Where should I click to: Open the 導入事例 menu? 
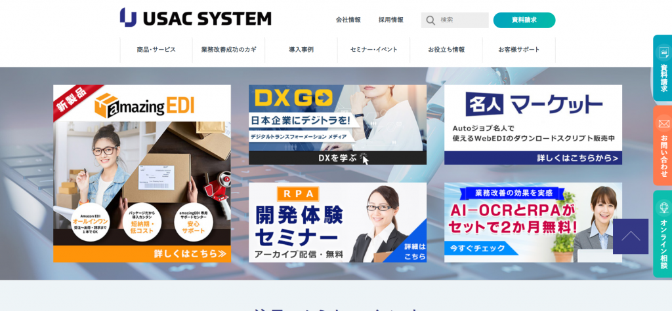point(301,50)
